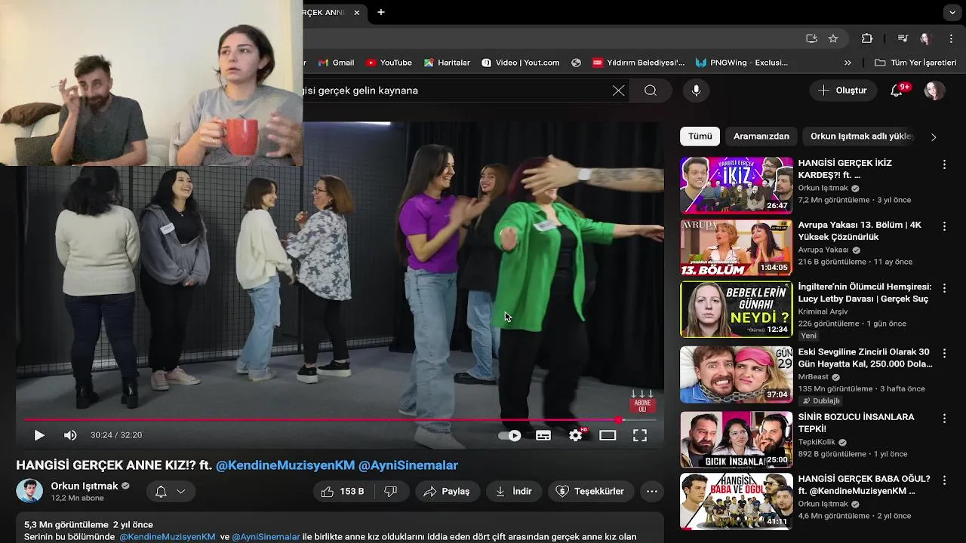Open browser extensions puzzle icon

coord(867,38)
